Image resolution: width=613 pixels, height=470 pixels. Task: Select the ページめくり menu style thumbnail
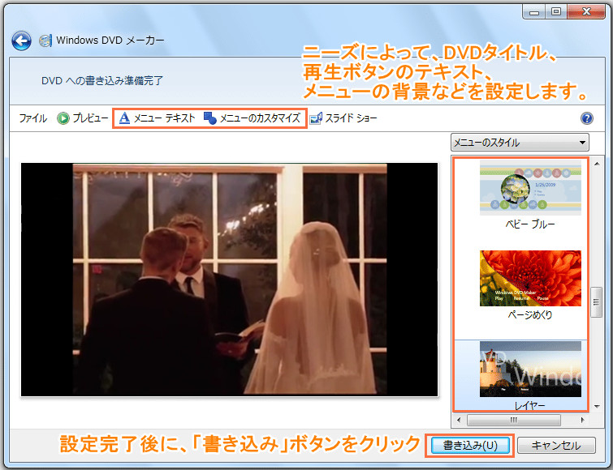[530, 278]
